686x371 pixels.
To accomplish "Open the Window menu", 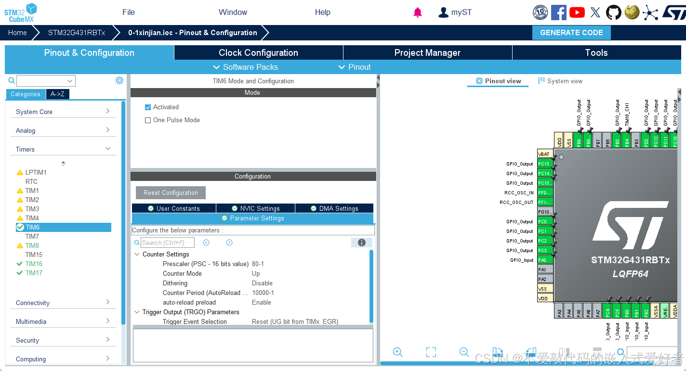I will click(x=233, y=13).
